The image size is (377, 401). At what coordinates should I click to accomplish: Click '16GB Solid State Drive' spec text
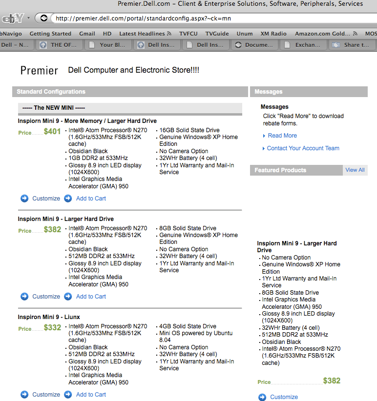[189, 130]
